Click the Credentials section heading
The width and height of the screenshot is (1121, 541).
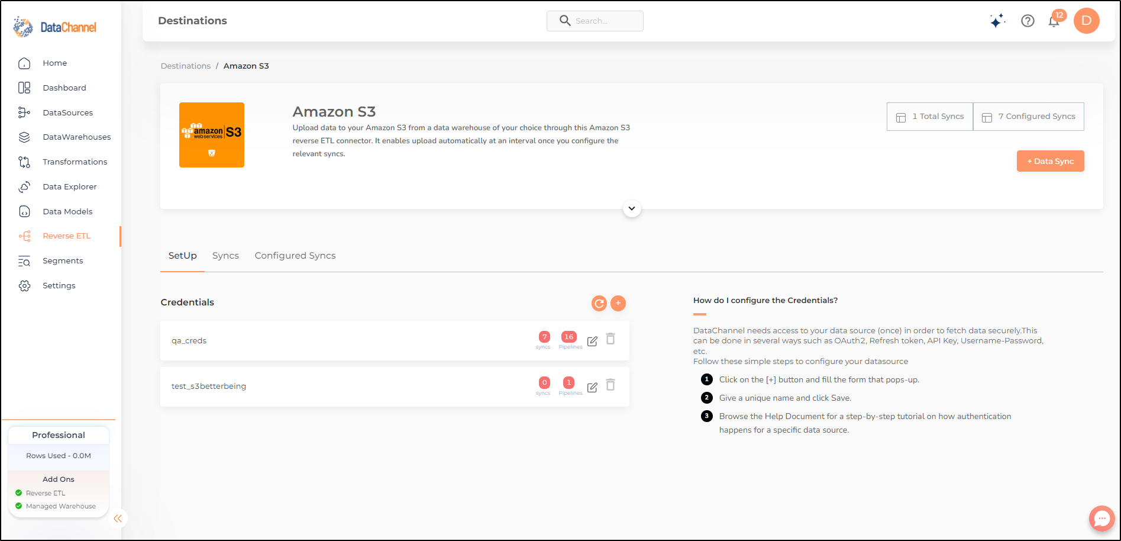click(x=188, y=302)
